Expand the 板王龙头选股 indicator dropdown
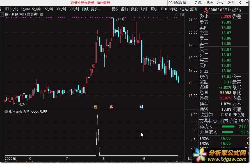 (6, 111)
